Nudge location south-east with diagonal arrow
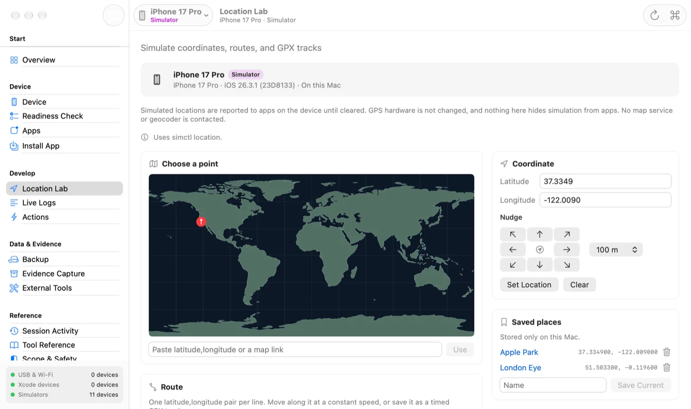Viewport: 691px width, 409px height. point(567,265)
